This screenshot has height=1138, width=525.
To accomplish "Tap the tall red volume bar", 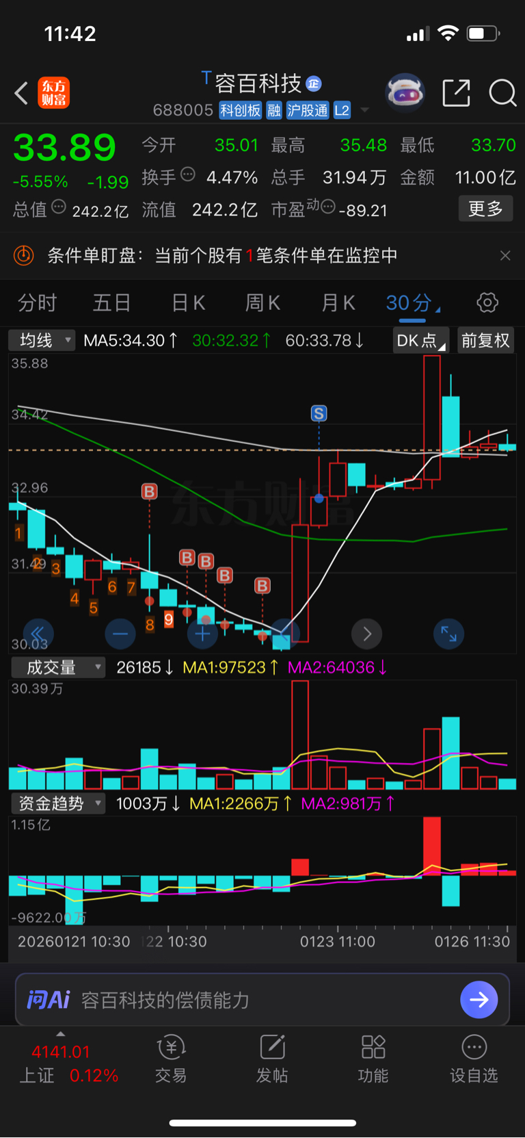I will (x=300, y=735).
